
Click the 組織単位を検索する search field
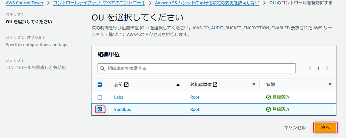coord(197,68)
